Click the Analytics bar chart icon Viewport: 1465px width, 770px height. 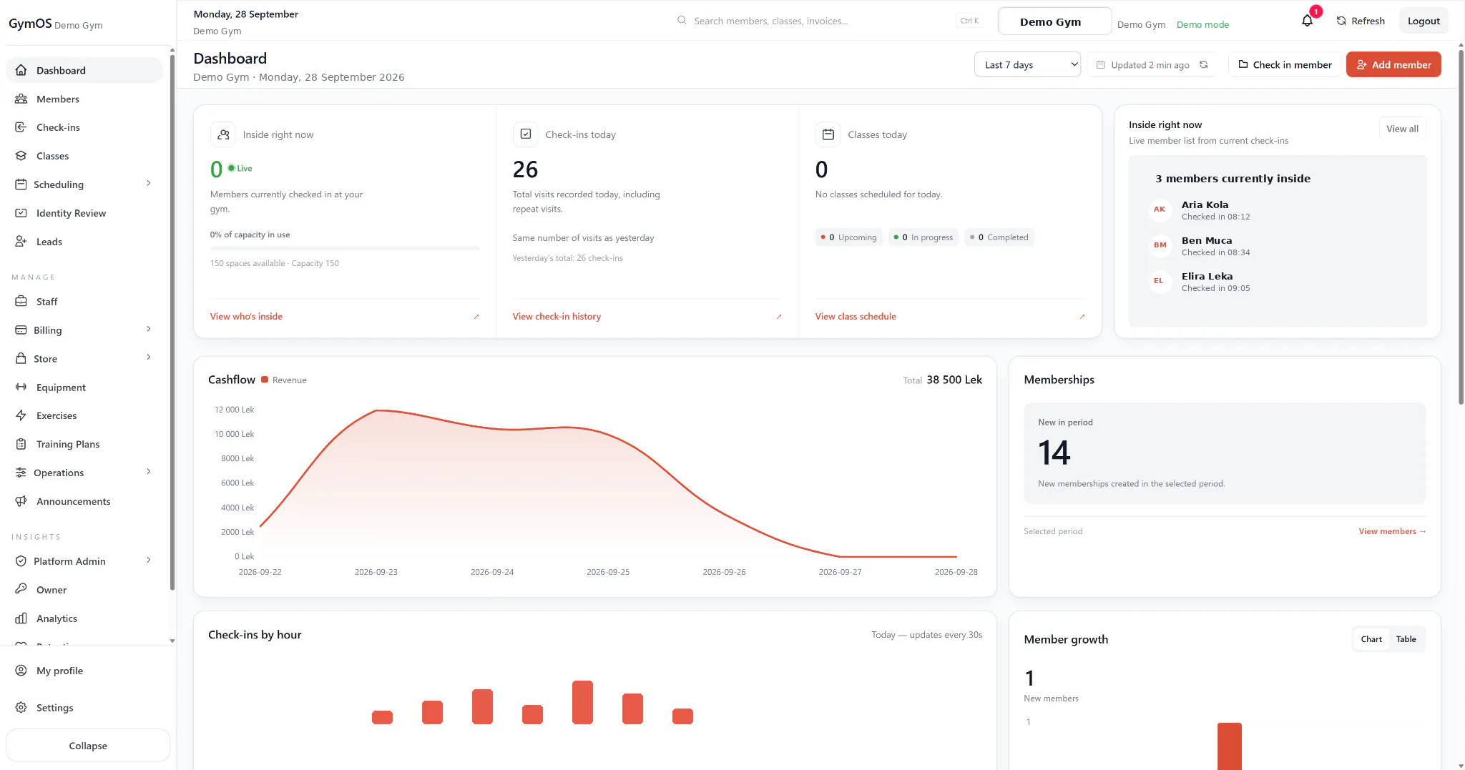[x=21, y=618]
